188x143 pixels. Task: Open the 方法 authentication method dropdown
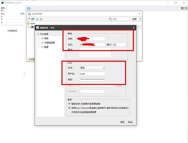92,68
